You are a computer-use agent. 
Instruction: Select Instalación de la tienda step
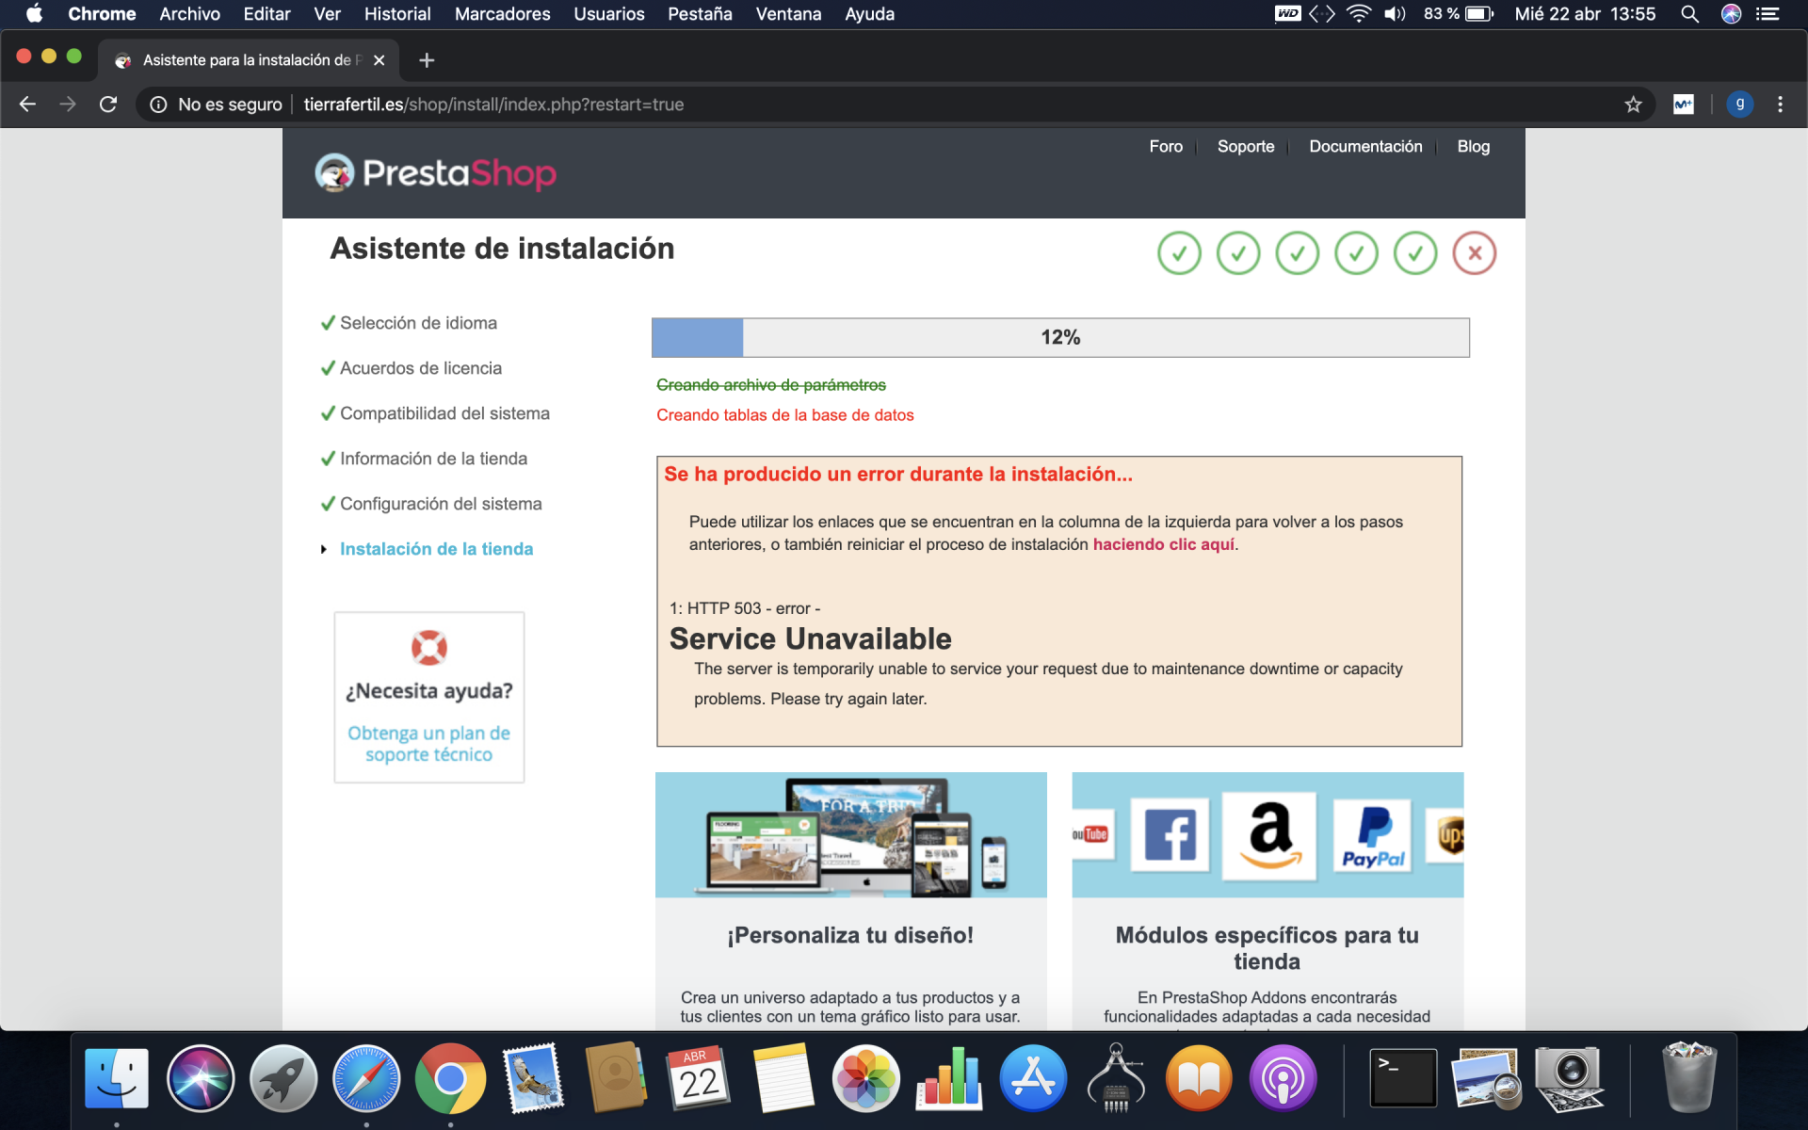[x=436, y=549]
